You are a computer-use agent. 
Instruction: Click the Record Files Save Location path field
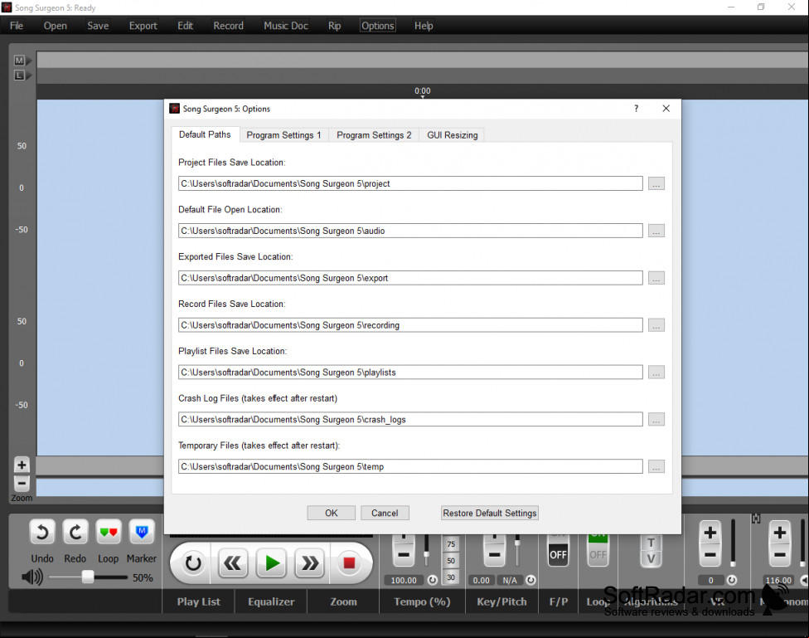pos(410,325)
